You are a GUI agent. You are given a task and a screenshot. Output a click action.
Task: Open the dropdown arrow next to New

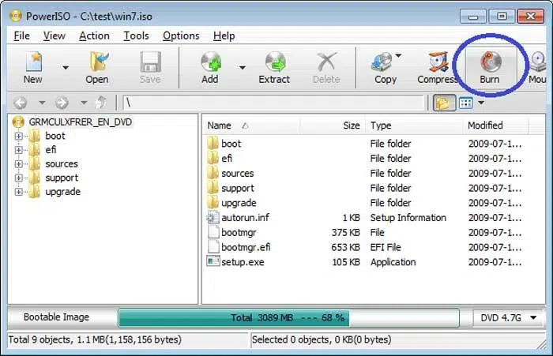click(66, 67)
